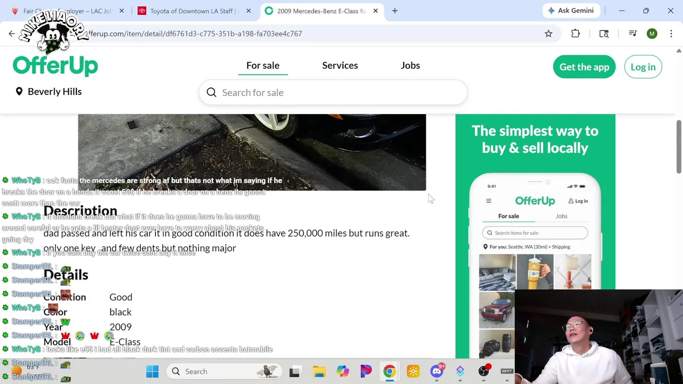Click Ask Gemini in the title bar
Viewport: 683px width, 384px height.
click(x=570, y=11)
